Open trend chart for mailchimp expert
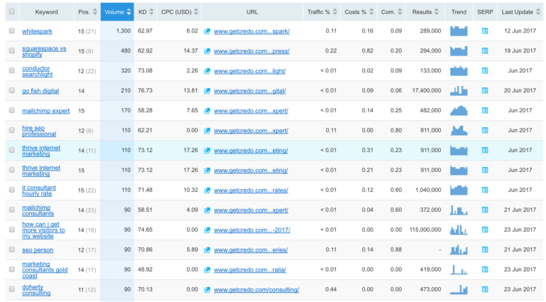 (x=459, y=110)
